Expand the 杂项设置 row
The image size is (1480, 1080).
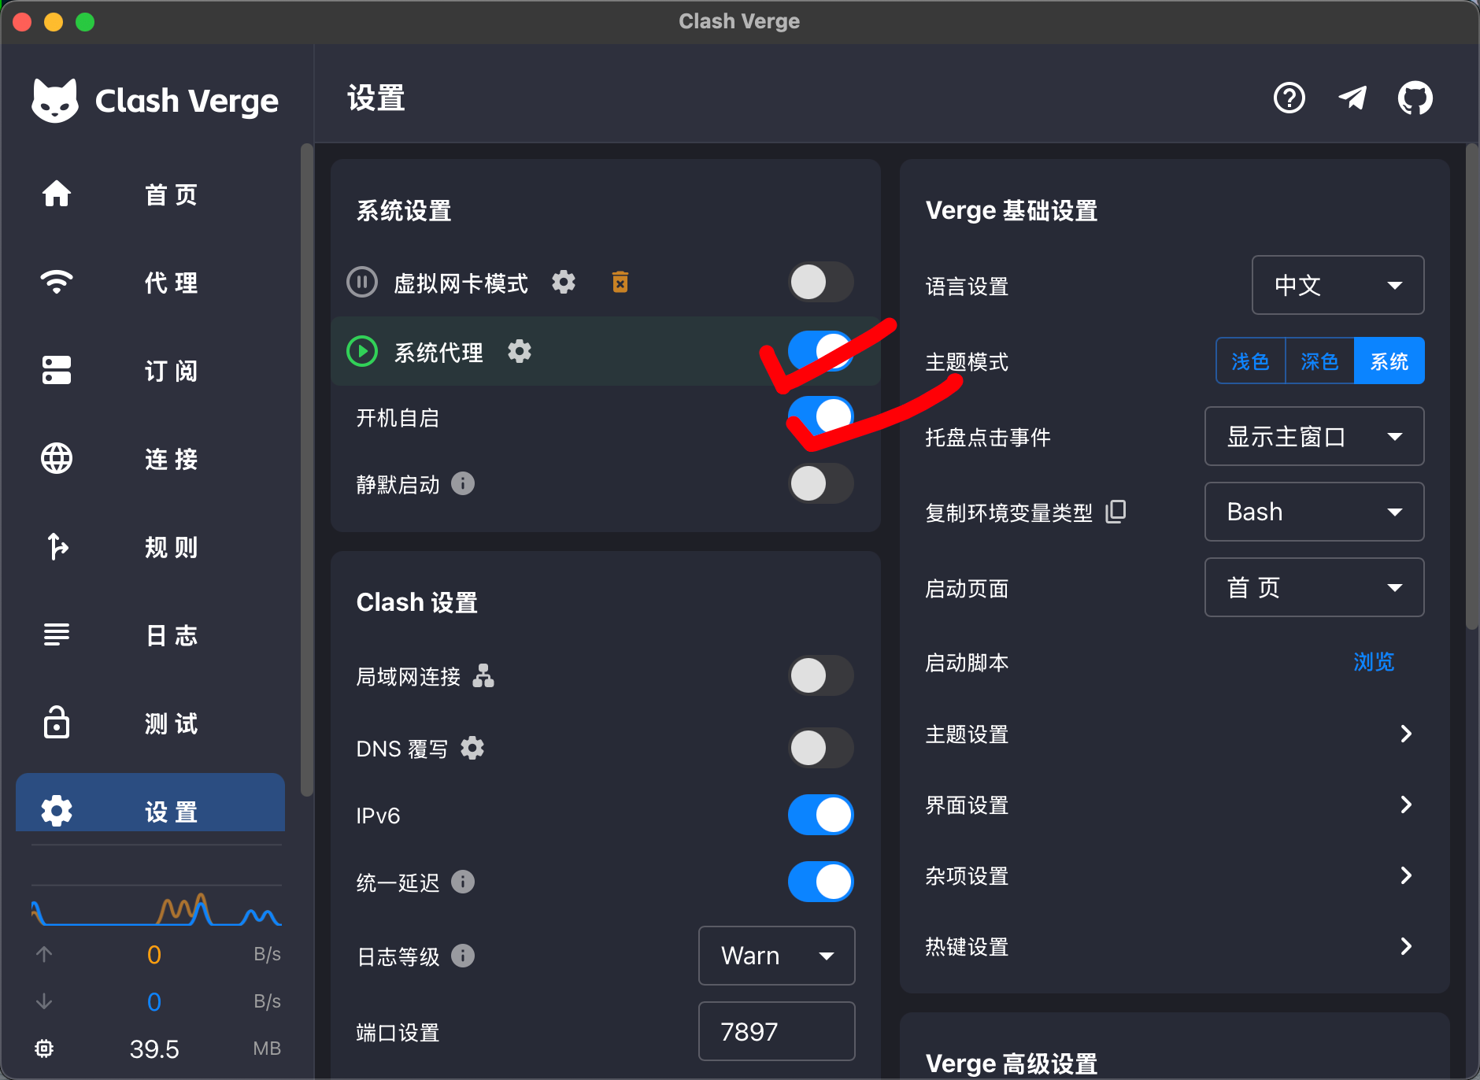(1174, 875)
